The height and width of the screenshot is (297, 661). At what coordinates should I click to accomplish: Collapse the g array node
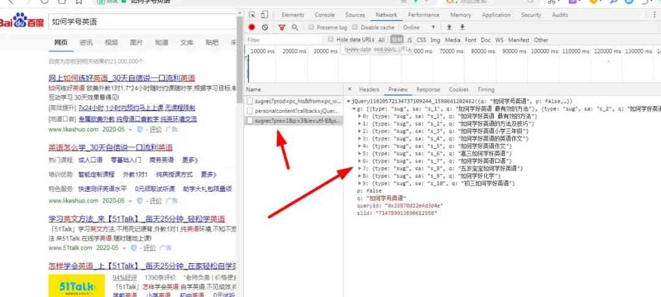(x=354, y=109)
